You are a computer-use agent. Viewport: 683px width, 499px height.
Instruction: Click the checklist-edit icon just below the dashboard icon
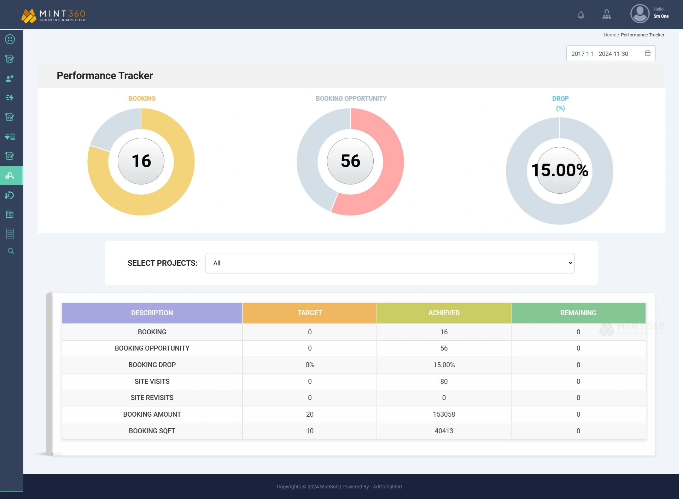tap(10, 59)
